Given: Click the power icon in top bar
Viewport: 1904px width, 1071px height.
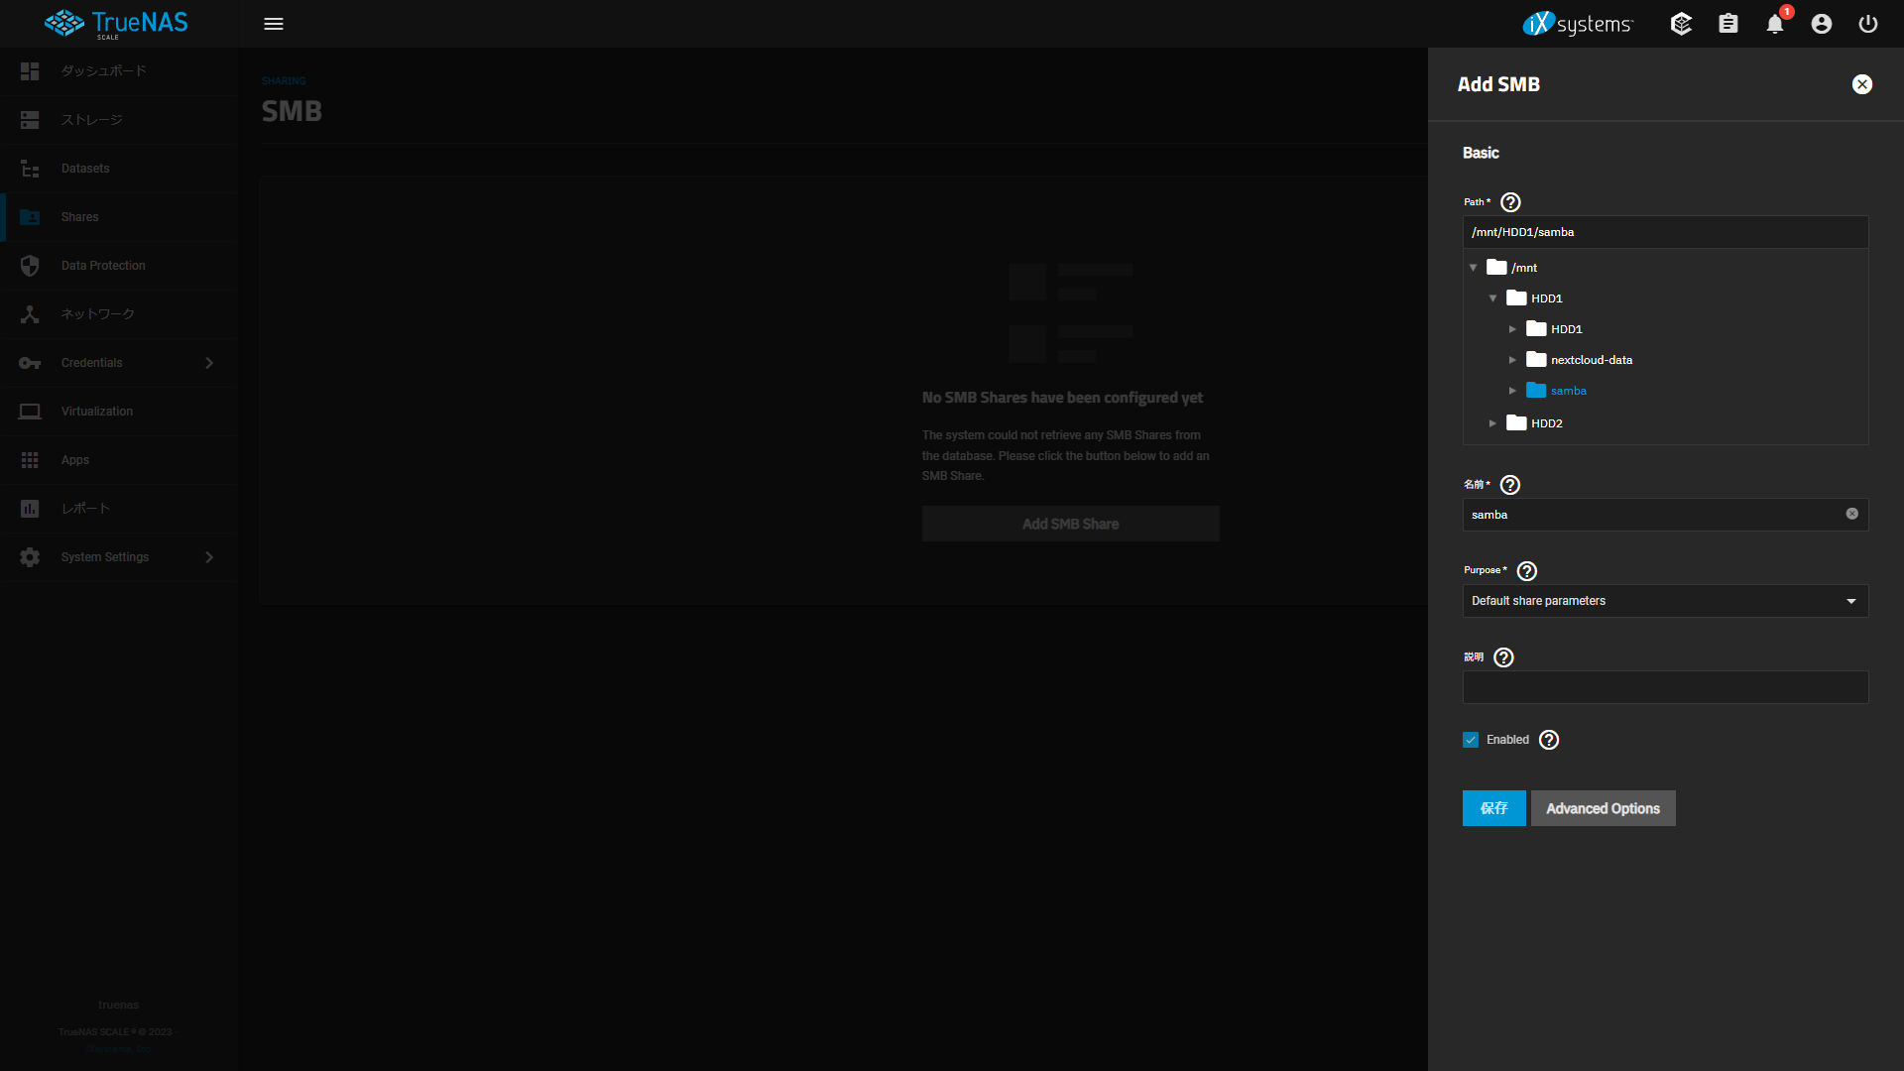Looking at the screenshot, I should click(x=1867, y=24).
